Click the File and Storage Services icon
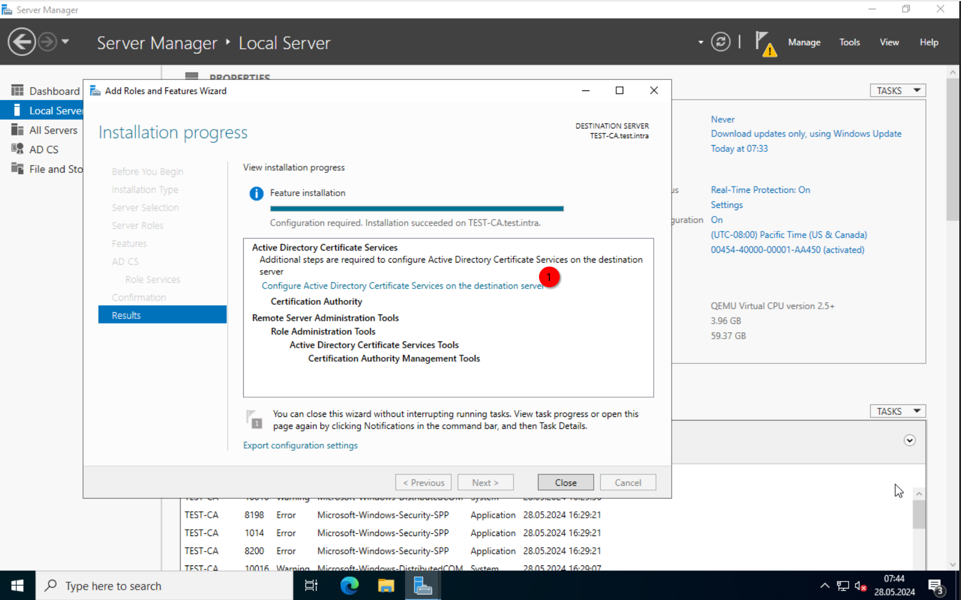This screenshot has height=600, width=961. coord(17,168)
